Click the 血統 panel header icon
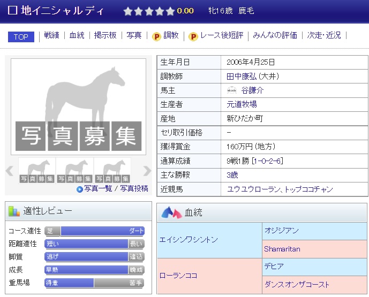 [x=171, y=213]
